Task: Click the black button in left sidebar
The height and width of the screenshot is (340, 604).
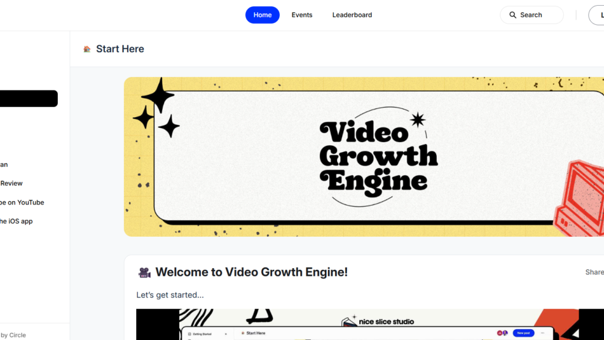Action: pyautogui.click(x=29, y=99)
